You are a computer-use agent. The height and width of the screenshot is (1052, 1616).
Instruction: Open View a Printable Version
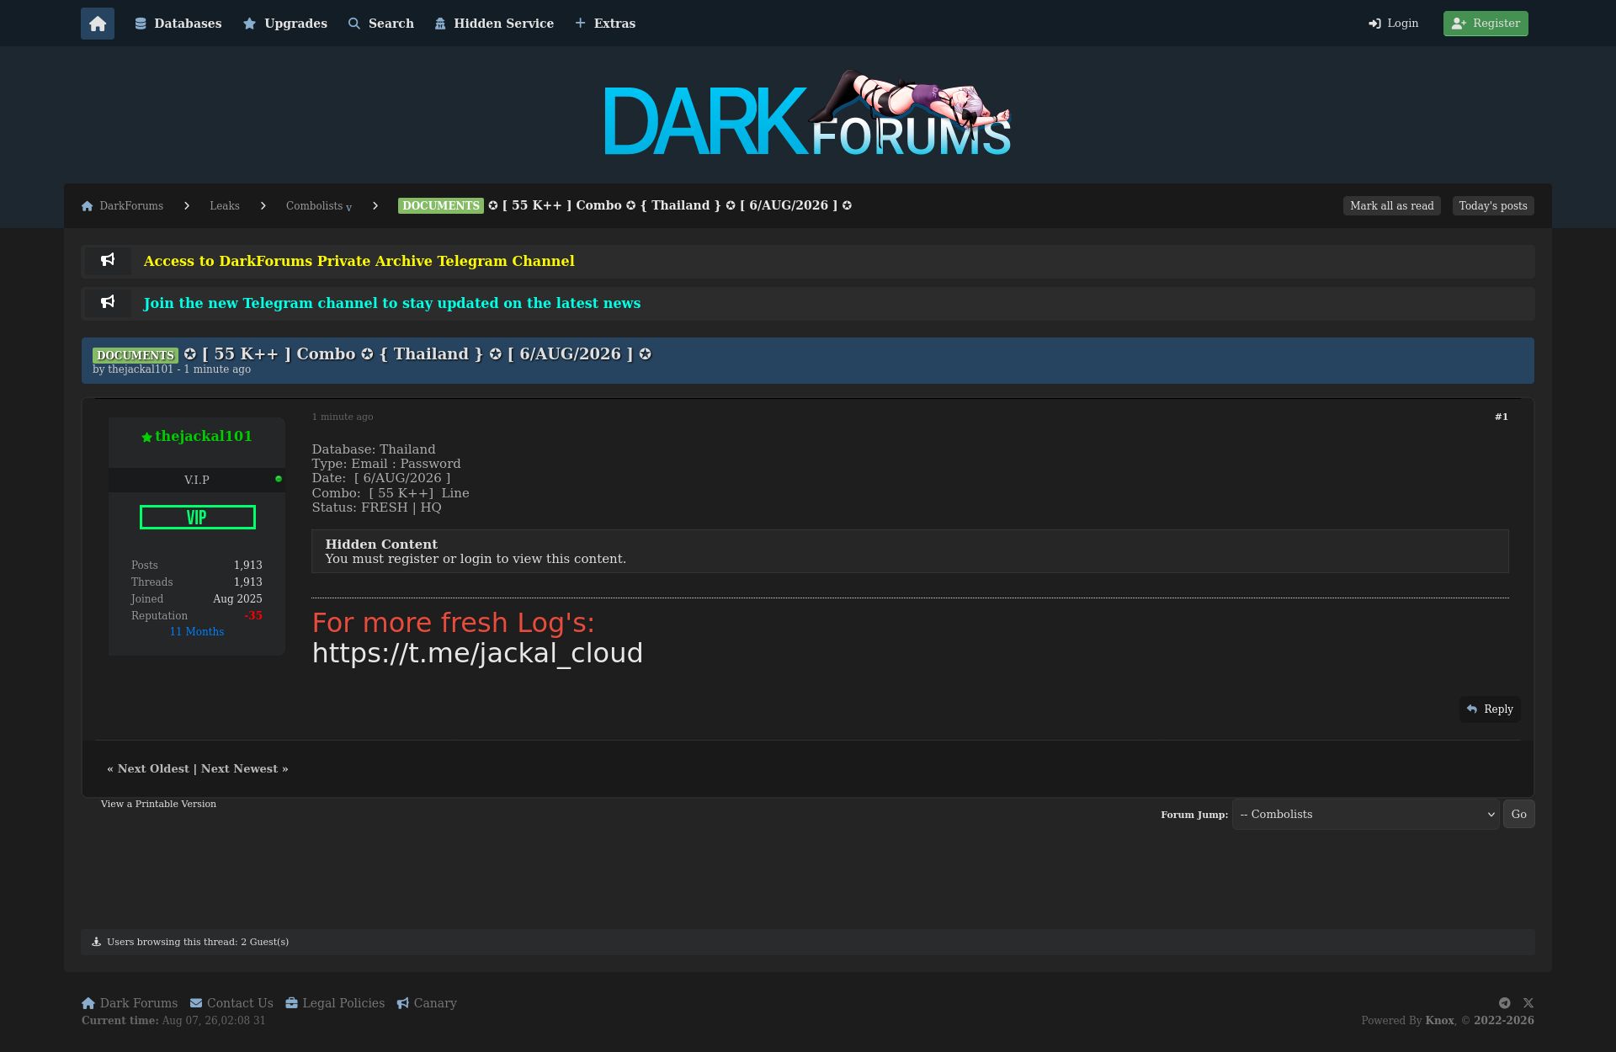coord(158,804)
